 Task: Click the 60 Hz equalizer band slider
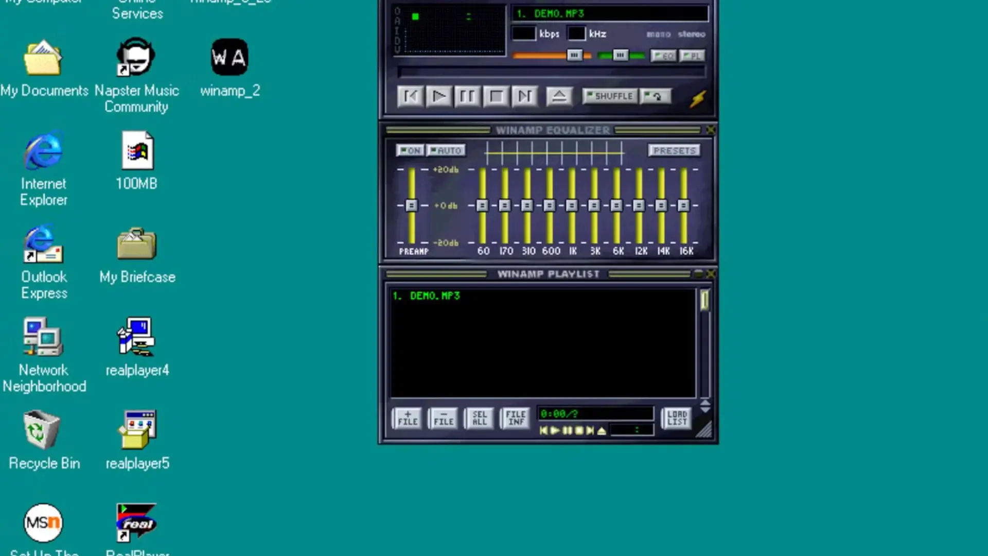tap(482, 205)
